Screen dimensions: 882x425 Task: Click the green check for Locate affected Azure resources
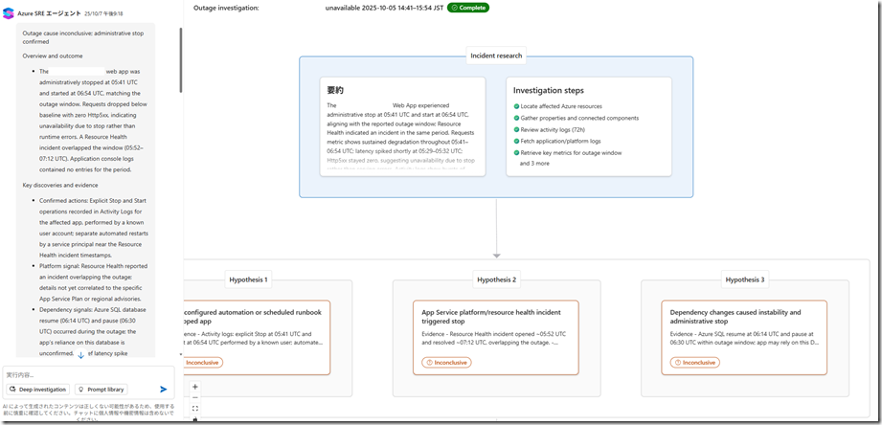pyautogui.click(x=517, y=105)
